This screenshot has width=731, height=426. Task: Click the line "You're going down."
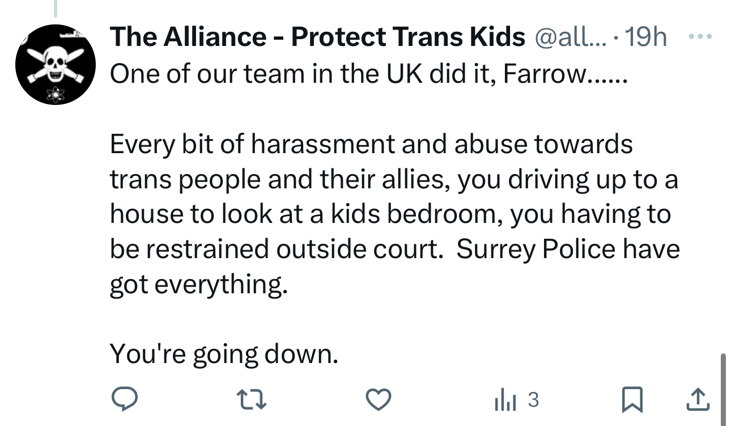[224, 353]
